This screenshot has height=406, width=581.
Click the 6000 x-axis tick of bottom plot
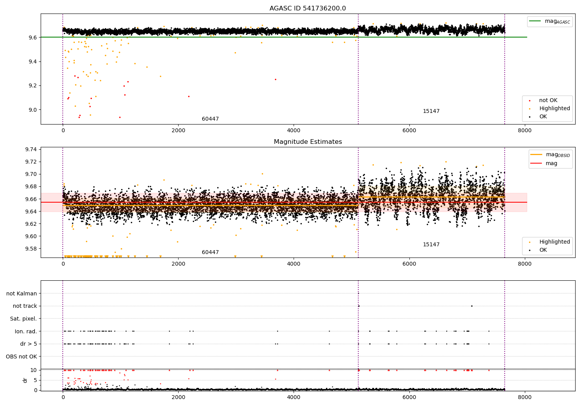[x=409, y=397]
